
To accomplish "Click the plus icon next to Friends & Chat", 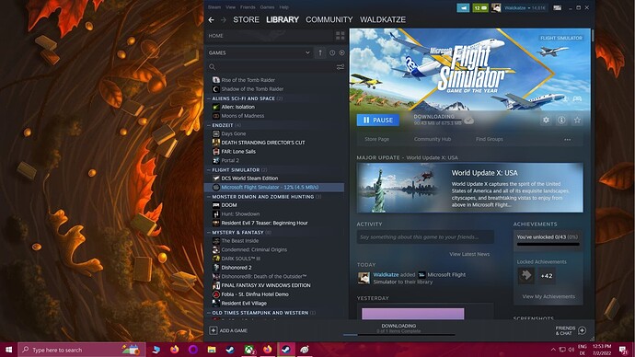I will point(582,330).
